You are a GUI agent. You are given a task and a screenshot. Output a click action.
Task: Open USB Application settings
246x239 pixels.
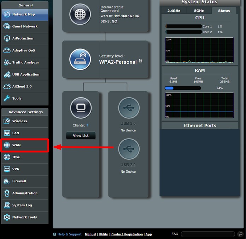[25, 74]
